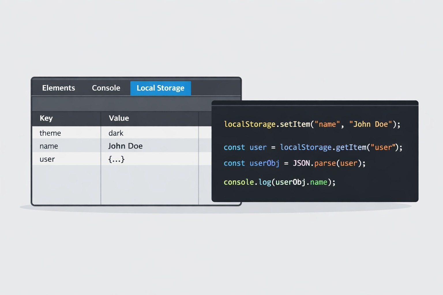Switch to the Elements tab
Viewport: 443px width, 295px height.
click(59, 88)
